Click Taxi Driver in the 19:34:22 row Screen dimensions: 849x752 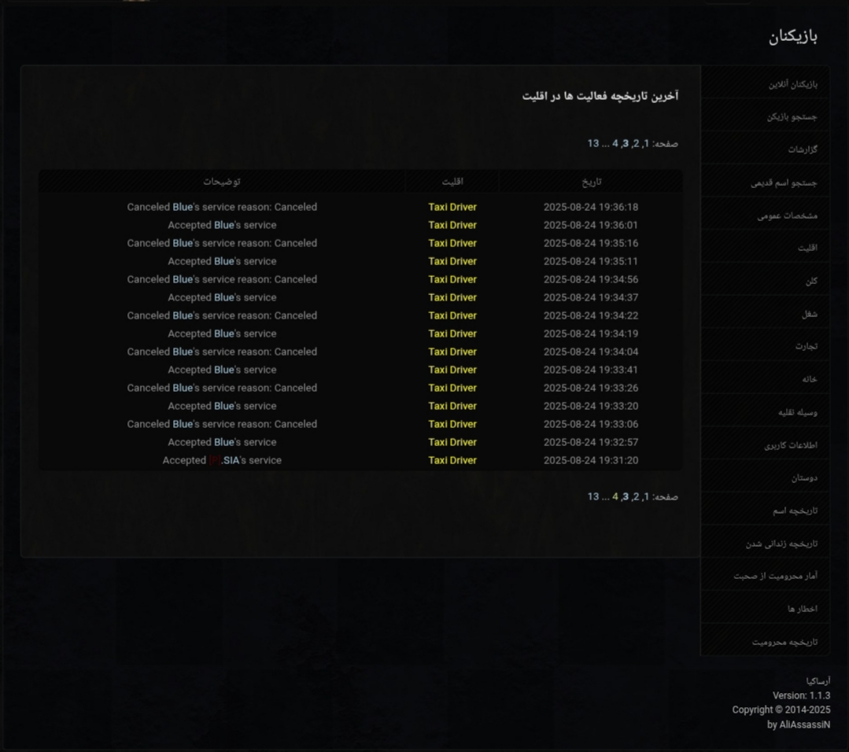point(452,315)
